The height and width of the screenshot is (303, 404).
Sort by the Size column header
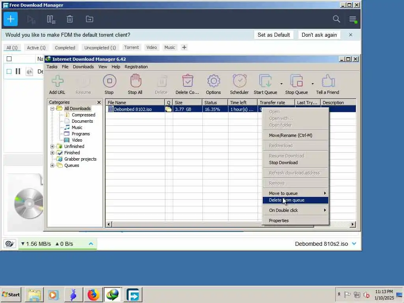tap(187, 103)
